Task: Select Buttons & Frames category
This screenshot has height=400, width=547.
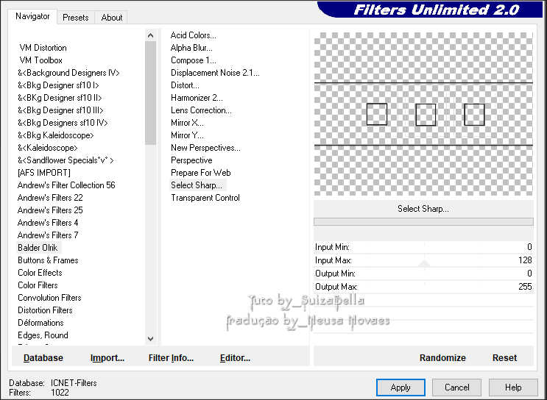Action: click(48, 260)
